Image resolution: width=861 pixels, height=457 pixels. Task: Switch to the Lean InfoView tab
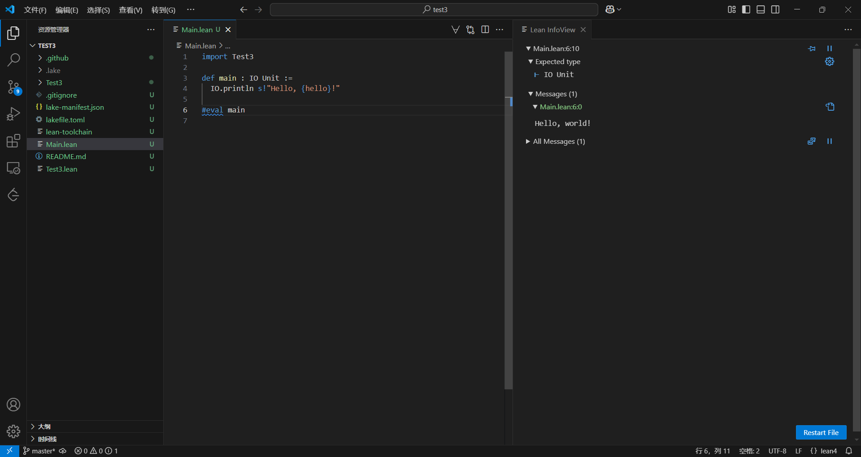pyautogui.click(x=552, y=30)
